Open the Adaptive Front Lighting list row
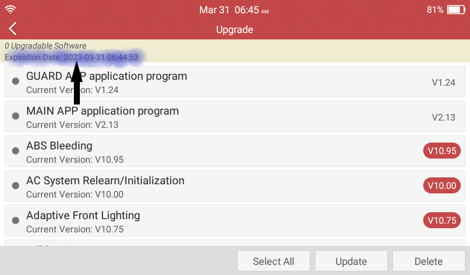This screenshot has height=275, width=470. coord(235,221)
